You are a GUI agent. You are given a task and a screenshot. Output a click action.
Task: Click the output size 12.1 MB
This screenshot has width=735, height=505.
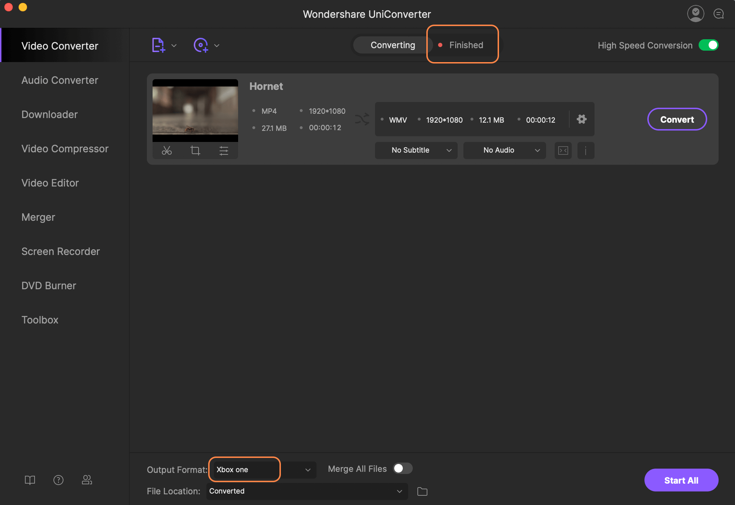pyautogui.click(x=491, y=120)
